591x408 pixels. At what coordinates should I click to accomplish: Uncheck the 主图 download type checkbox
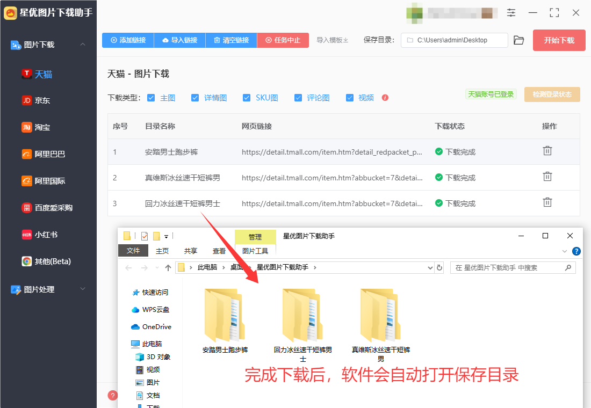(x=151, y=98)
